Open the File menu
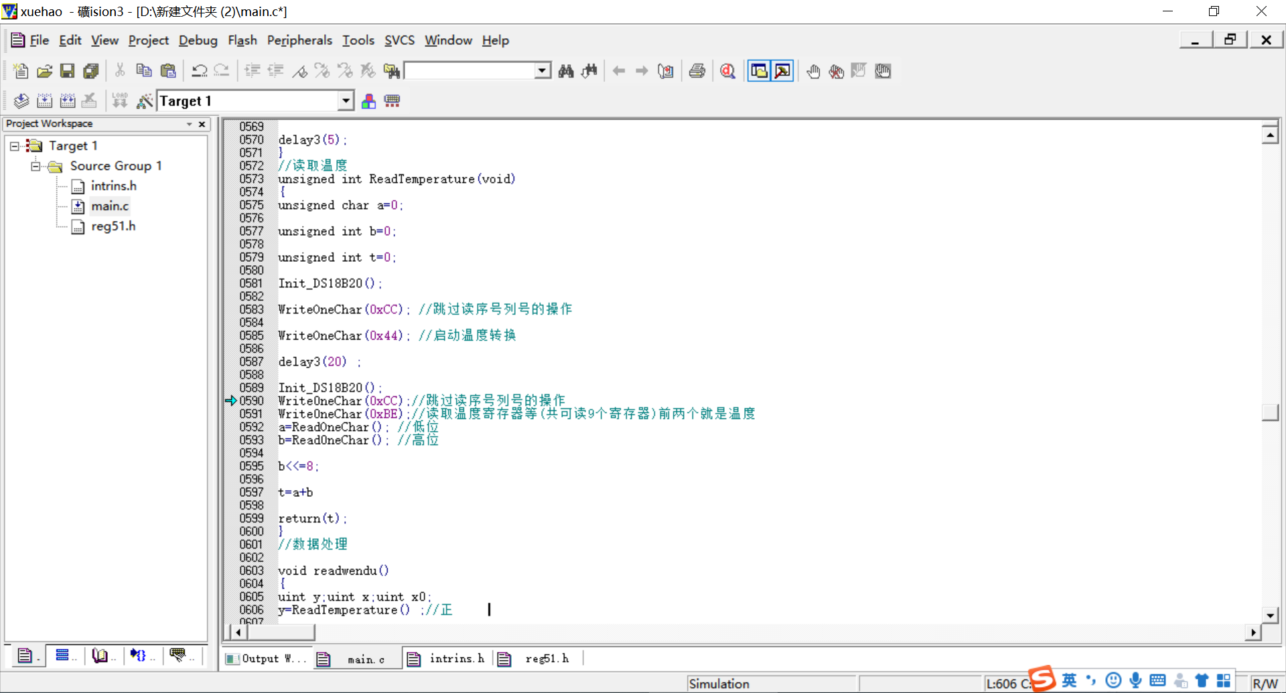1286x693 pixels. click(40, 41)
